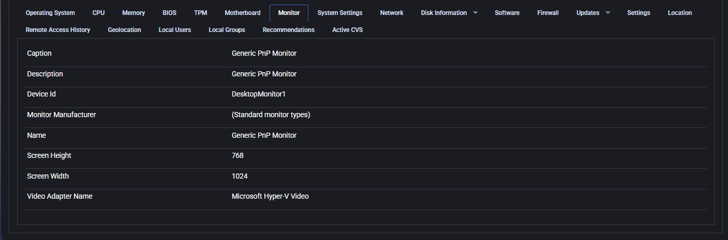The height and width of the screenshot is (240, 728).
Task: Go to the Settings tab
Action: (x=638, y=13)
